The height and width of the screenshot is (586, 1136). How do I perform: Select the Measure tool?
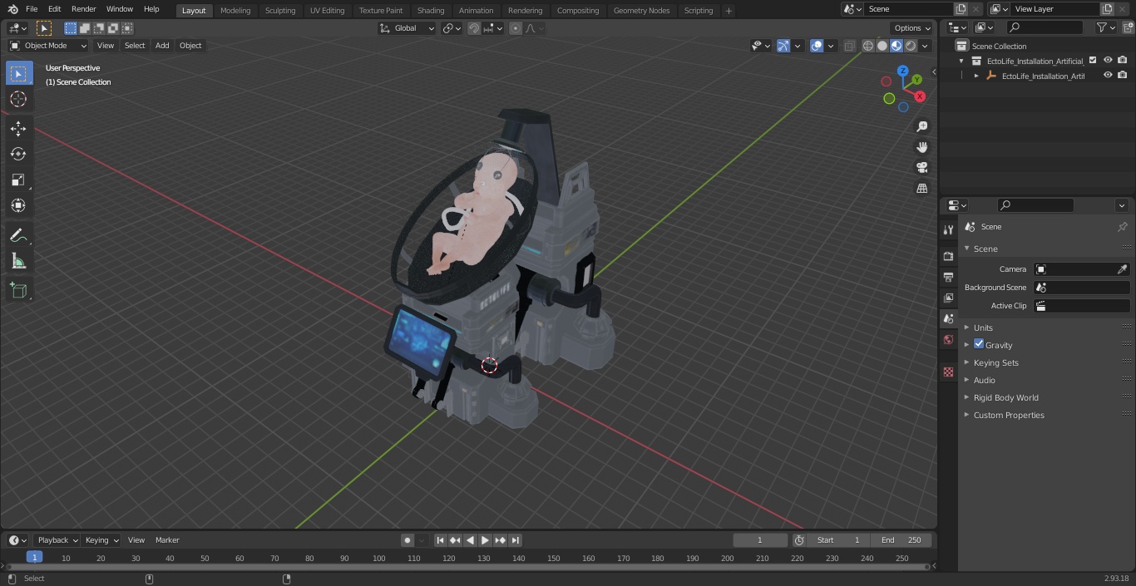tap(18, 262)
